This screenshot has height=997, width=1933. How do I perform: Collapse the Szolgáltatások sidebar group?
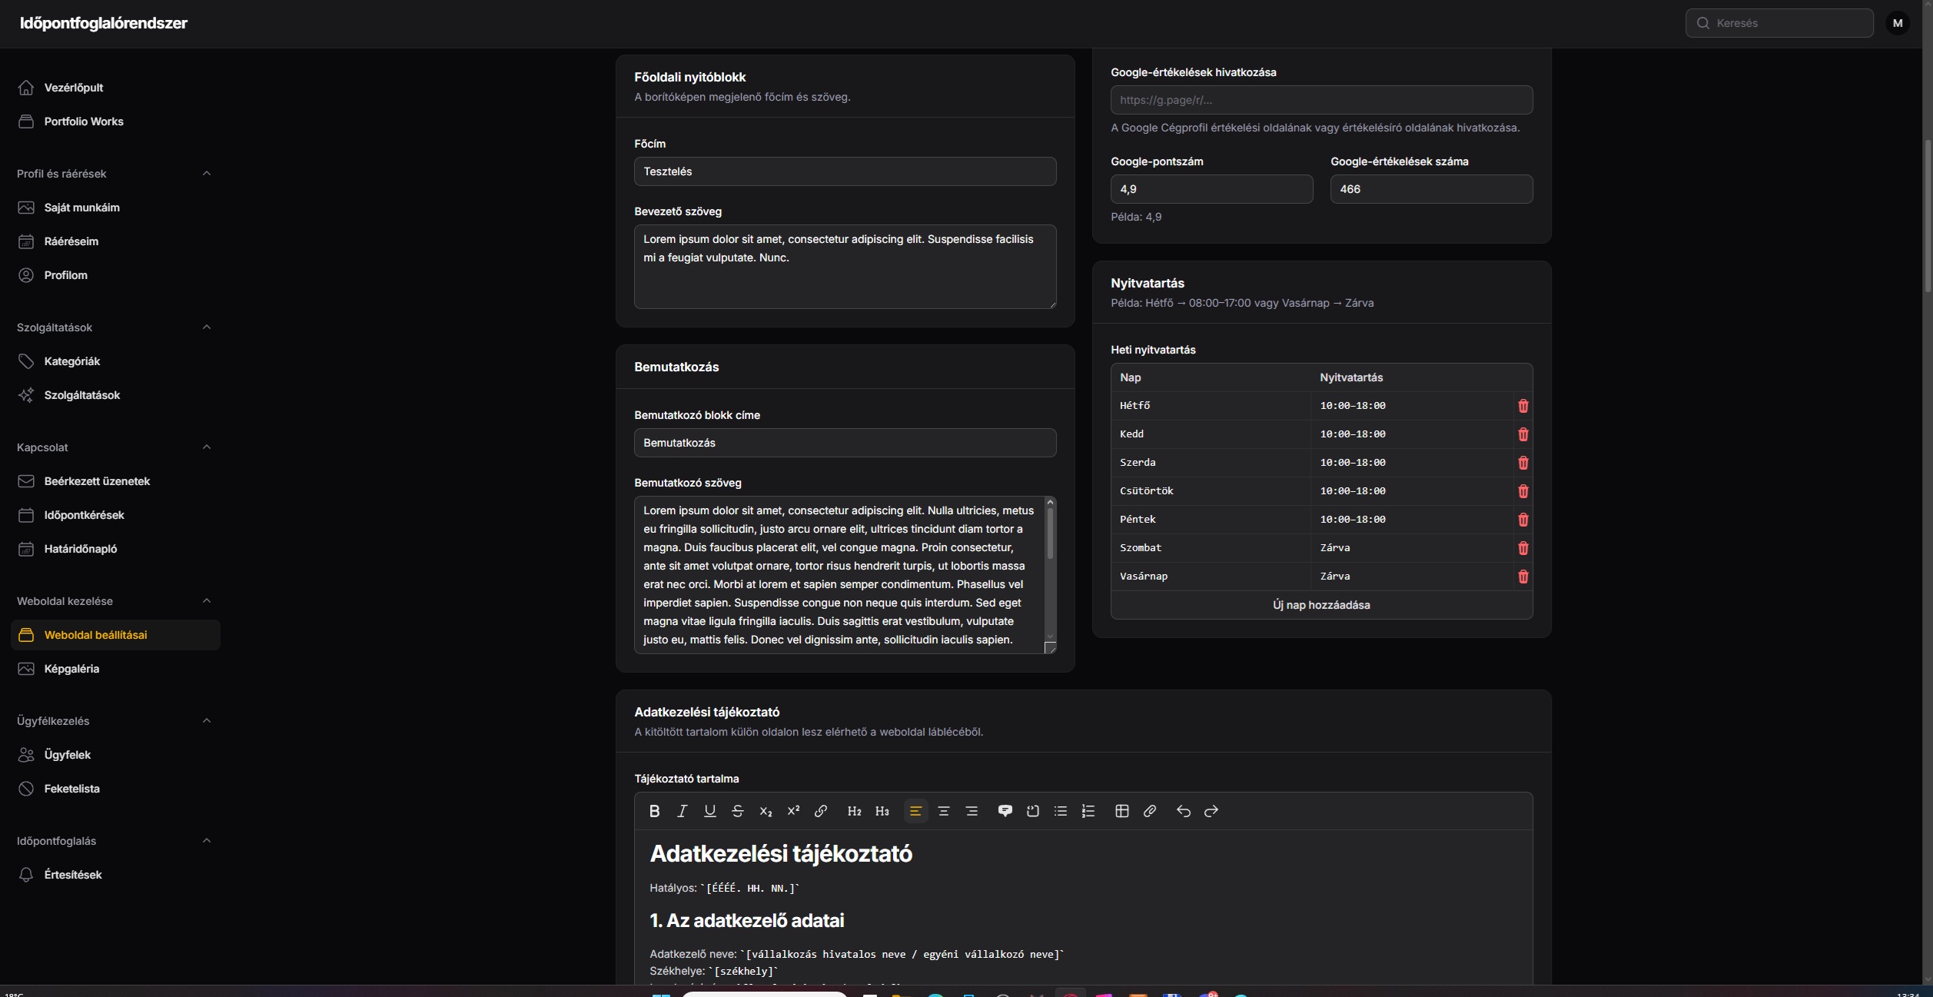click(x=206, y=327)
